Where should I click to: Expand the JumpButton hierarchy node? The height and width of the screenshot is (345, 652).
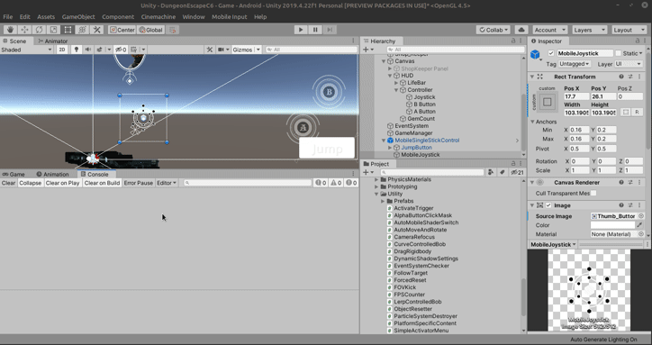390,148
